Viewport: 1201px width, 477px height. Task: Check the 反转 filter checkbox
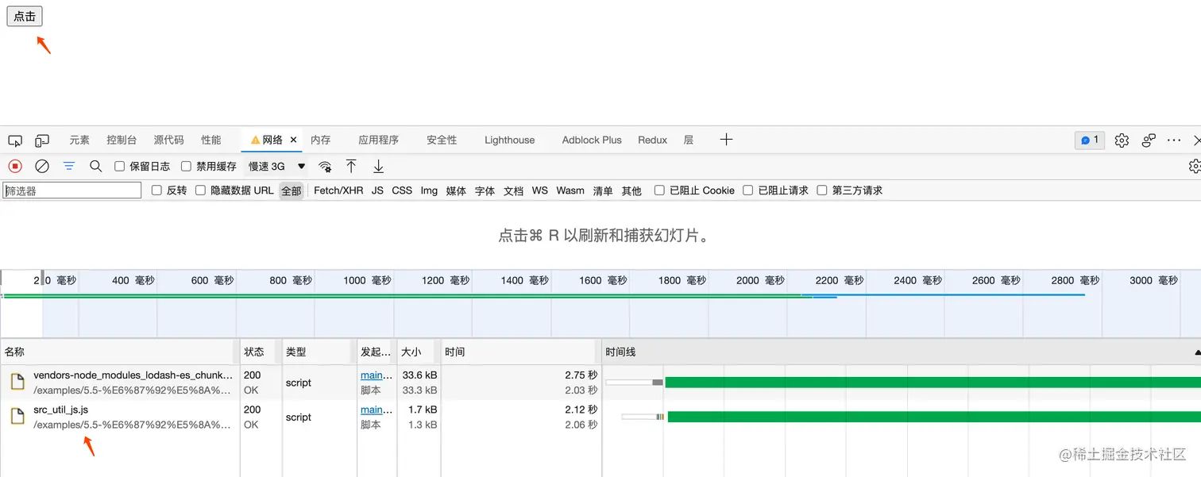pyautogui.click(x=156, y=190)
